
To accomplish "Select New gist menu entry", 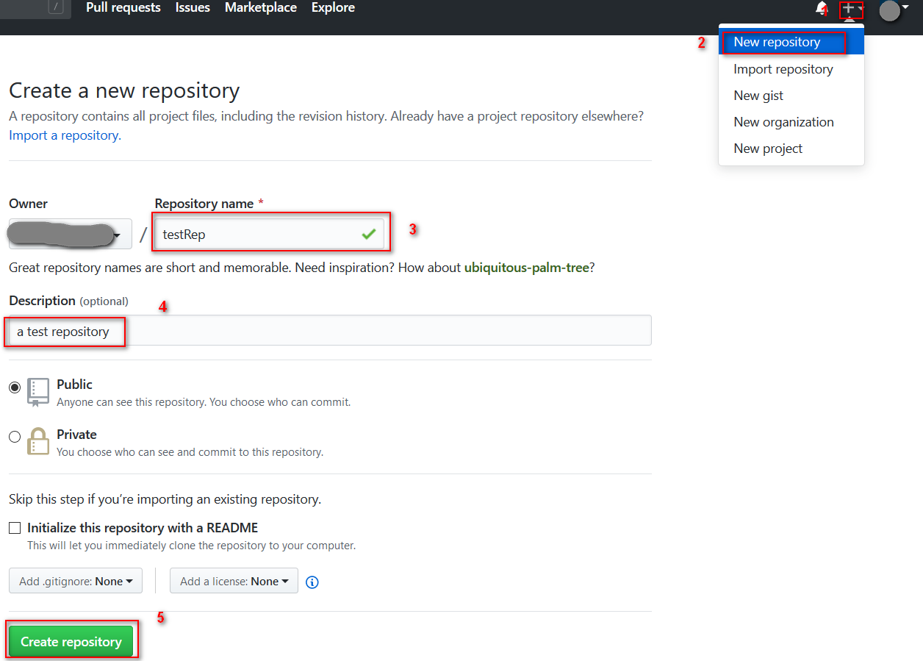I will (x=758, y=96).
